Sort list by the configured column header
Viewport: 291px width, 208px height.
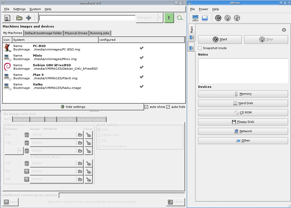click(x=141, y=40)
